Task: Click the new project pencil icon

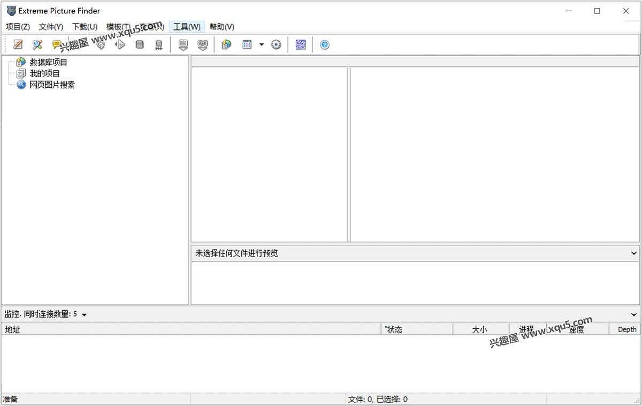Action: pyautogui.click(x=18, y=45)
